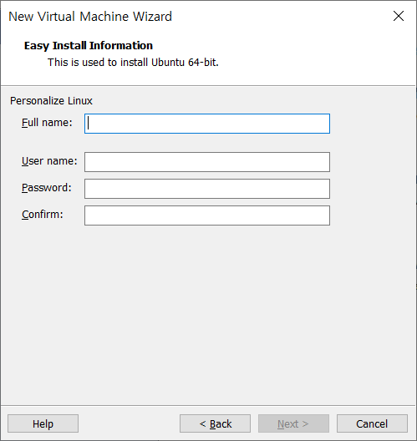Click the separator line below the header banner
This screenshot has width=417, height=441.
click(208, 85)
